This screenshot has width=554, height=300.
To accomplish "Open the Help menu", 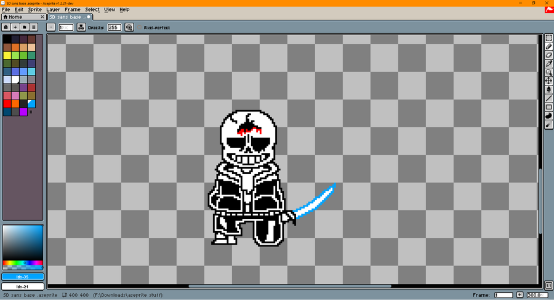I will click(x=124, y=10).
